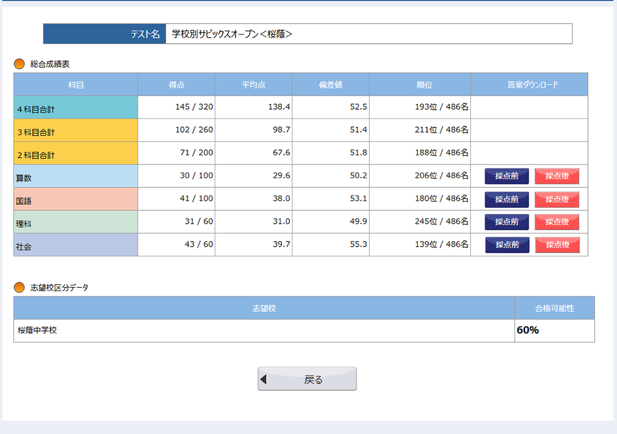Screen dimensions: 617x434
Task: Click the 戻る back button
Action: point(307,379)
